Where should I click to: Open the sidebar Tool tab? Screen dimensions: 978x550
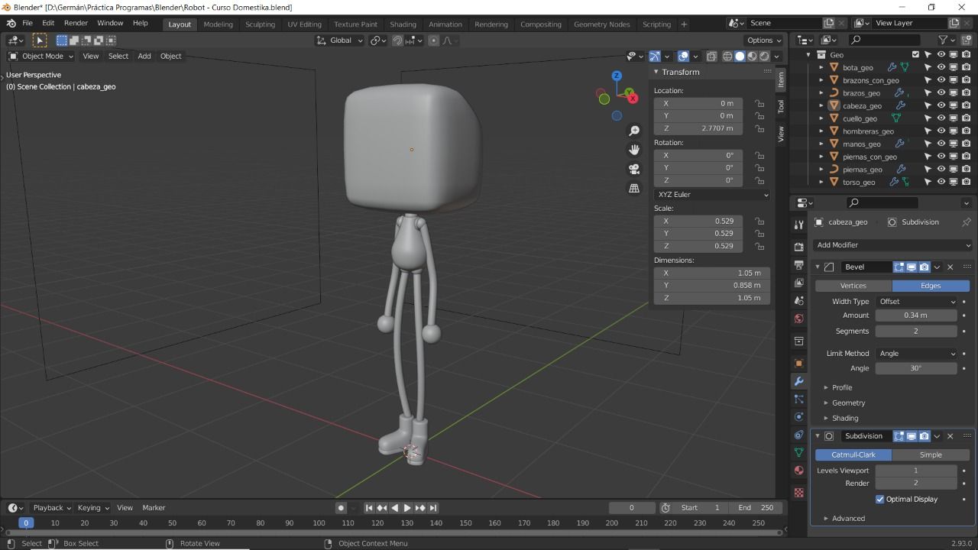pos(781,106)
